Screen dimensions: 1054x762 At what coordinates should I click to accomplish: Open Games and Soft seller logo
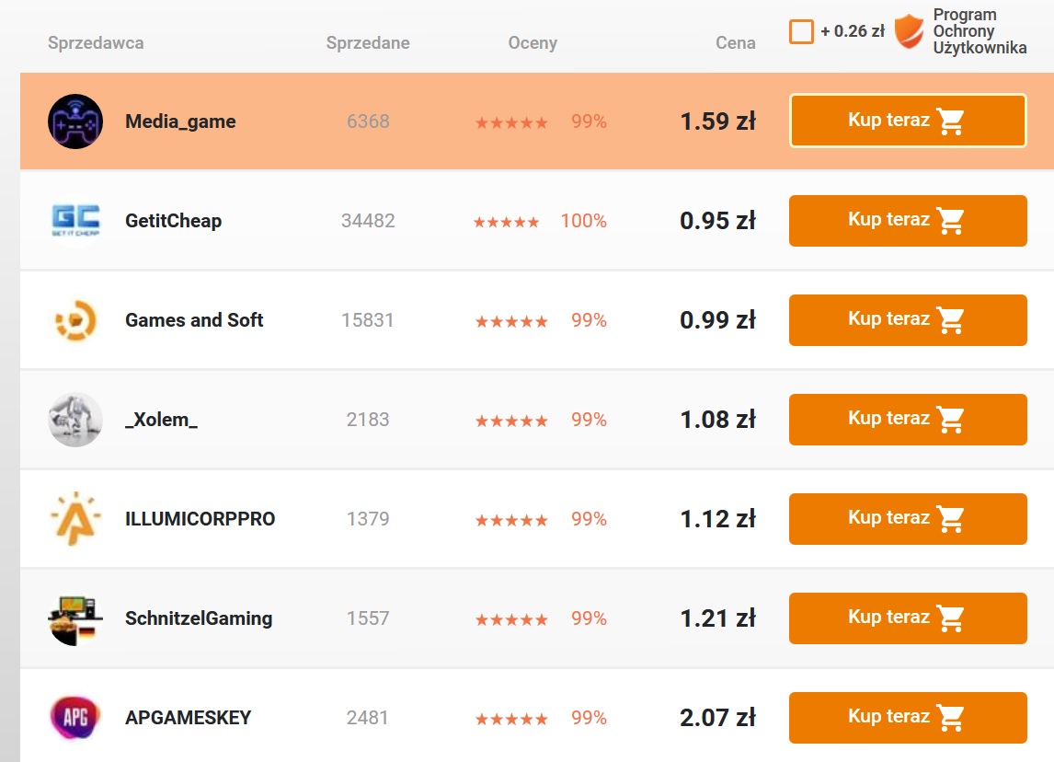(x=75, y=320)
